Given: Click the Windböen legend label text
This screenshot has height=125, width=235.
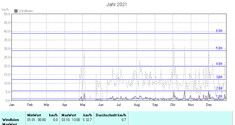Looking at the screenshot, I should [26, 11].
